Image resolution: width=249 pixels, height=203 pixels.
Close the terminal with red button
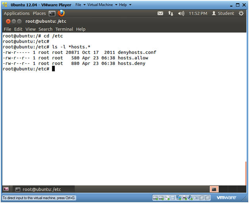coord(8,21)
